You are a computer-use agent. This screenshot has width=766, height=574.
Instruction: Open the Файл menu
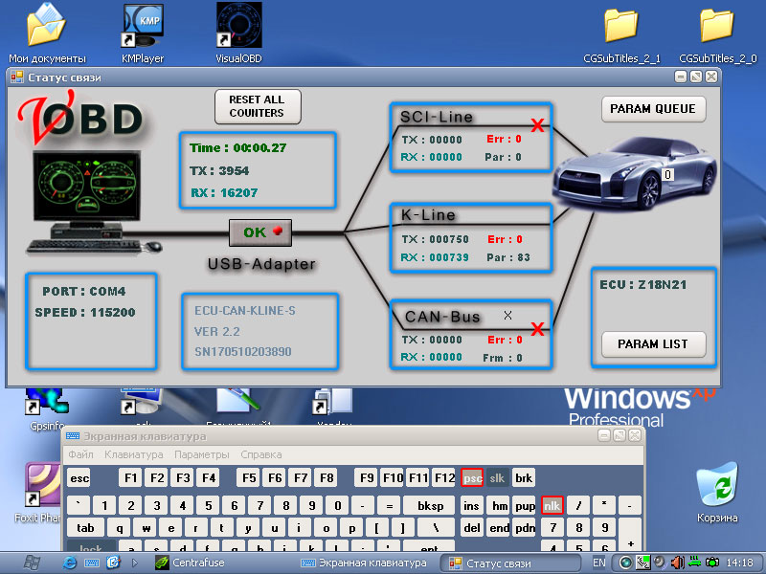coord(80,454)
